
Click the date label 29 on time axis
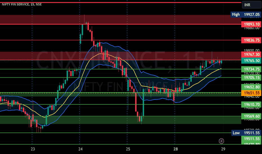[223, 149]
